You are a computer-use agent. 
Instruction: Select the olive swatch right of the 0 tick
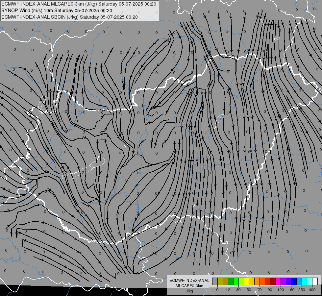pos(220,281)
